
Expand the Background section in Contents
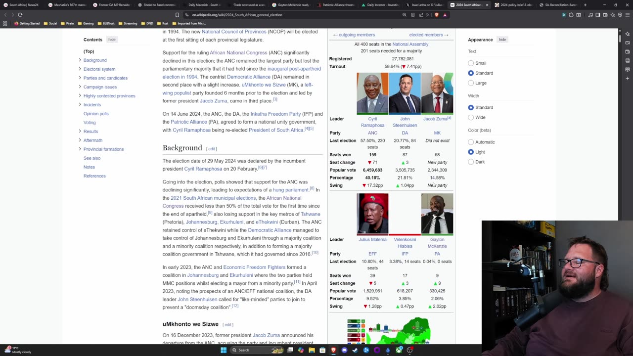[x=80, y=60]
